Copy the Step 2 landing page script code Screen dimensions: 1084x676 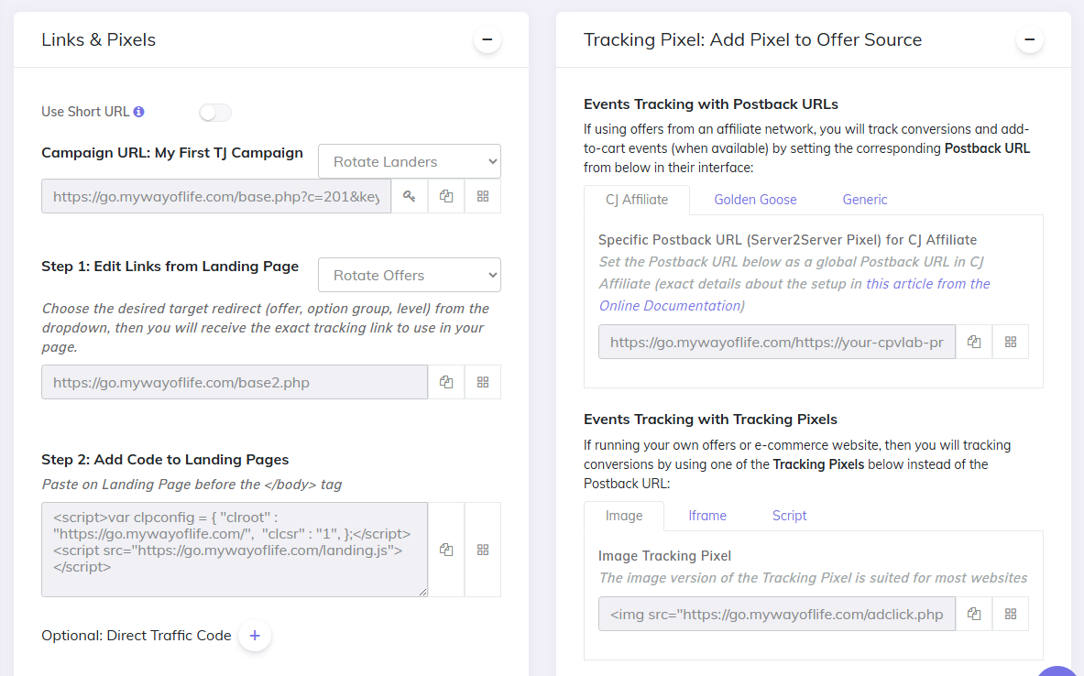pyautogui.click(x=446, y=549)
